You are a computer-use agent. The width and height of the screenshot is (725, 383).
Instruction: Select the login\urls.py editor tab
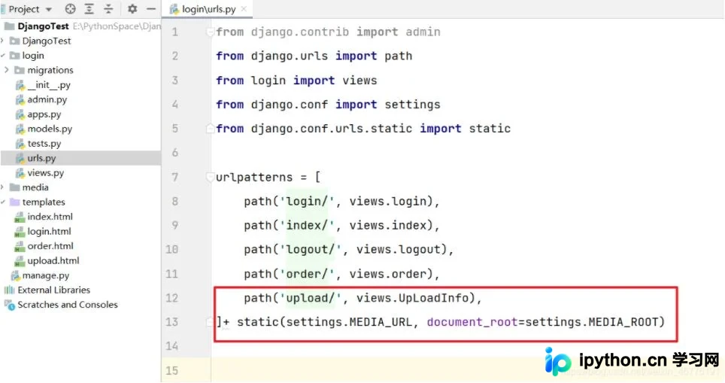(208, 9)
